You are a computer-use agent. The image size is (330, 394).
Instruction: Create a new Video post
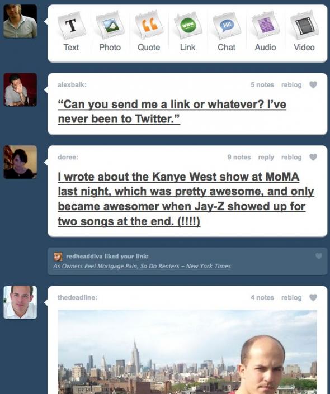click(x=304, y=32)
